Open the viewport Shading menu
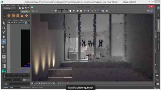161x90 pixels. [16, 20]
